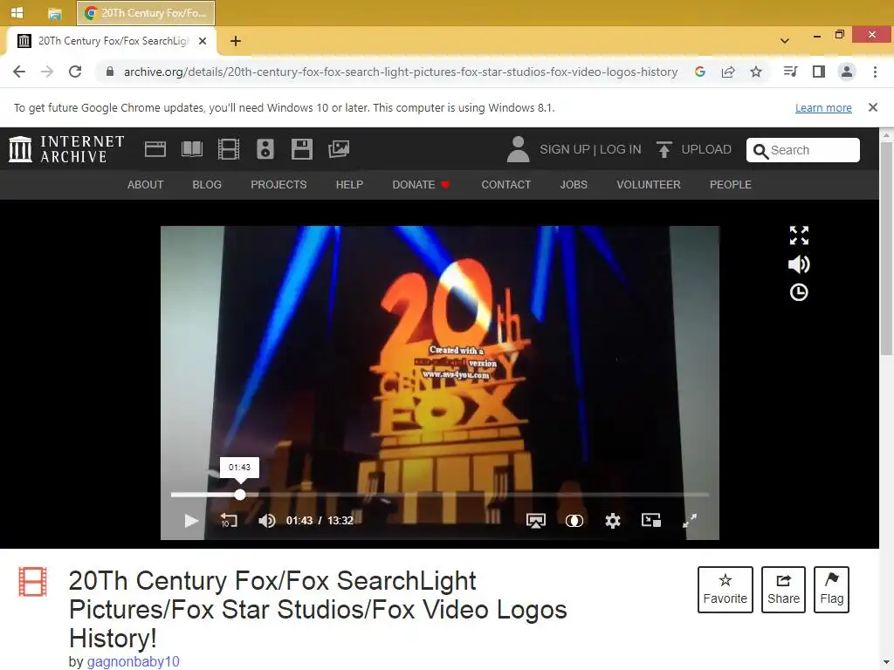894x670 pixels.
Task: Open the VOLUNTEER menu item
Action: (x=649, y=185)
